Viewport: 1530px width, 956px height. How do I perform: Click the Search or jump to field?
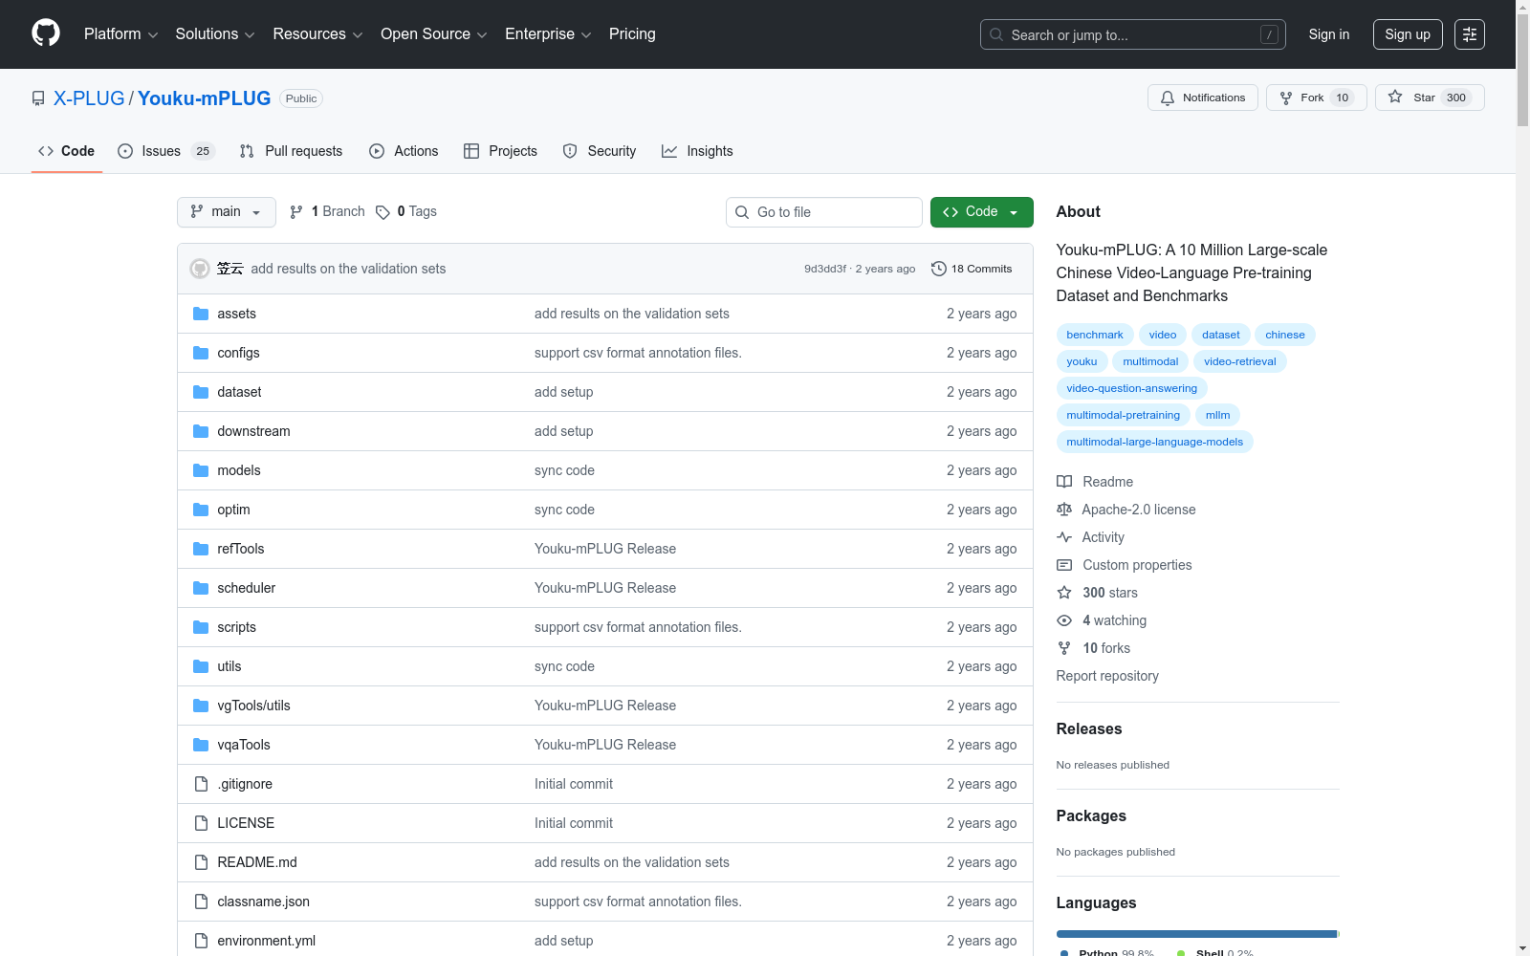pyautogui.click(x=1133, y=34)
